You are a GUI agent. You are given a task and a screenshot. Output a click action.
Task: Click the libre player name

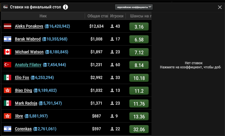[19, 116]
